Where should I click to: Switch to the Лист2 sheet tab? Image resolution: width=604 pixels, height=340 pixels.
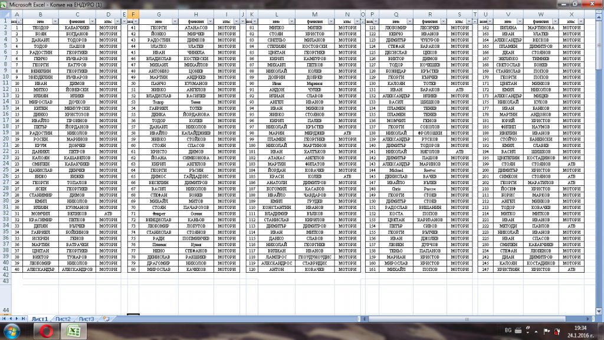63,319
